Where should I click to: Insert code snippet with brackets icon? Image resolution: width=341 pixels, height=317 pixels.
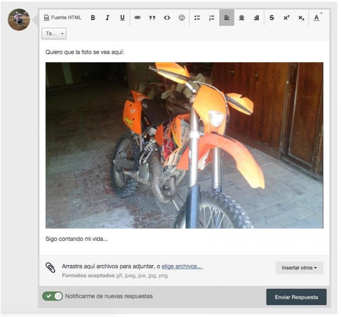(167, 18)
